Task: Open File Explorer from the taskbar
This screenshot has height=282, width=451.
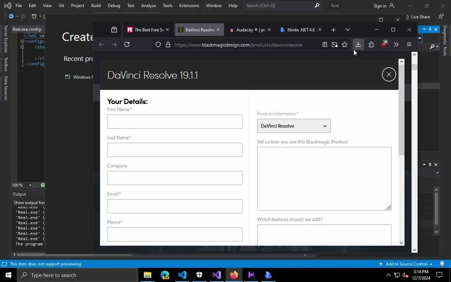Action: coord(148,275)
